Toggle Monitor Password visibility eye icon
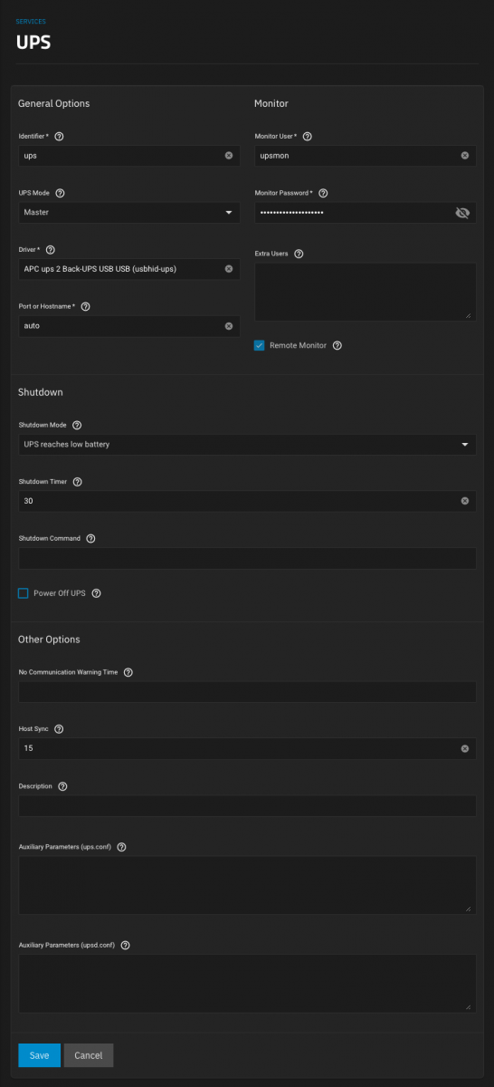 [462, 213]
